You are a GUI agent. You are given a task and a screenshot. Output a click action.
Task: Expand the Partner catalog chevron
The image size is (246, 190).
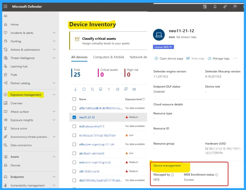(54, 83)
